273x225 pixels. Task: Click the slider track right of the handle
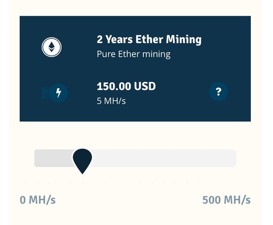(162, 158)
